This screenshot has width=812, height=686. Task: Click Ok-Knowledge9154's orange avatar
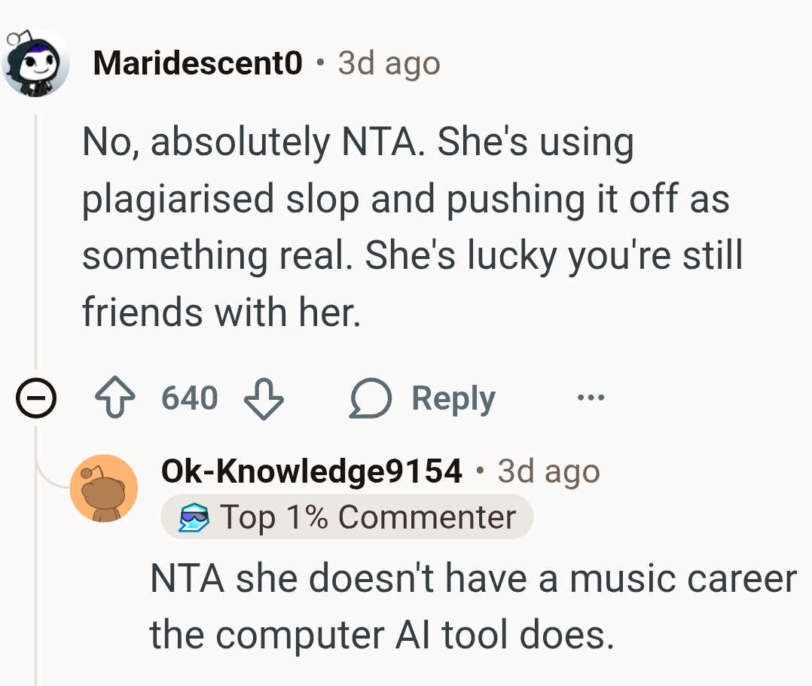(104, 489)
